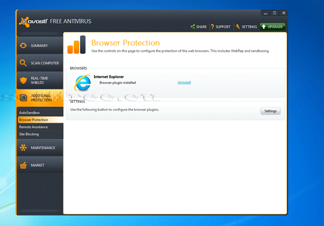
Task: Click the Upgrade arrow icon
Action: (264, 26)
